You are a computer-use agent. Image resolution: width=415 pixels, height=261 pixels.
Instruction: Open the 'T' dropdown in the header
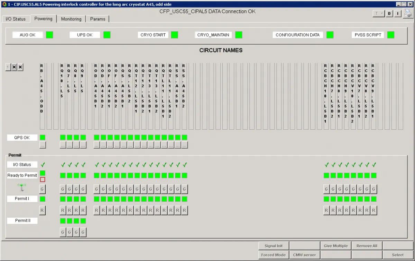coord(379,13)
